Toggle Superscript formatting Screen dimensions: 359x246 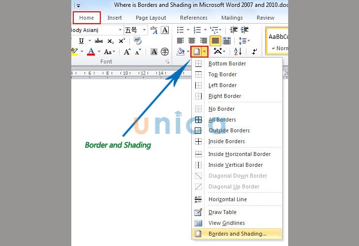(x=122, y=41)
